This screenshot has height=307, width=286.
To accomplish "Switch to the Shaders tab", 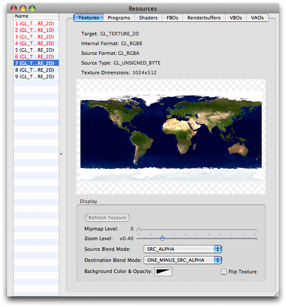I will coord(148,18).
